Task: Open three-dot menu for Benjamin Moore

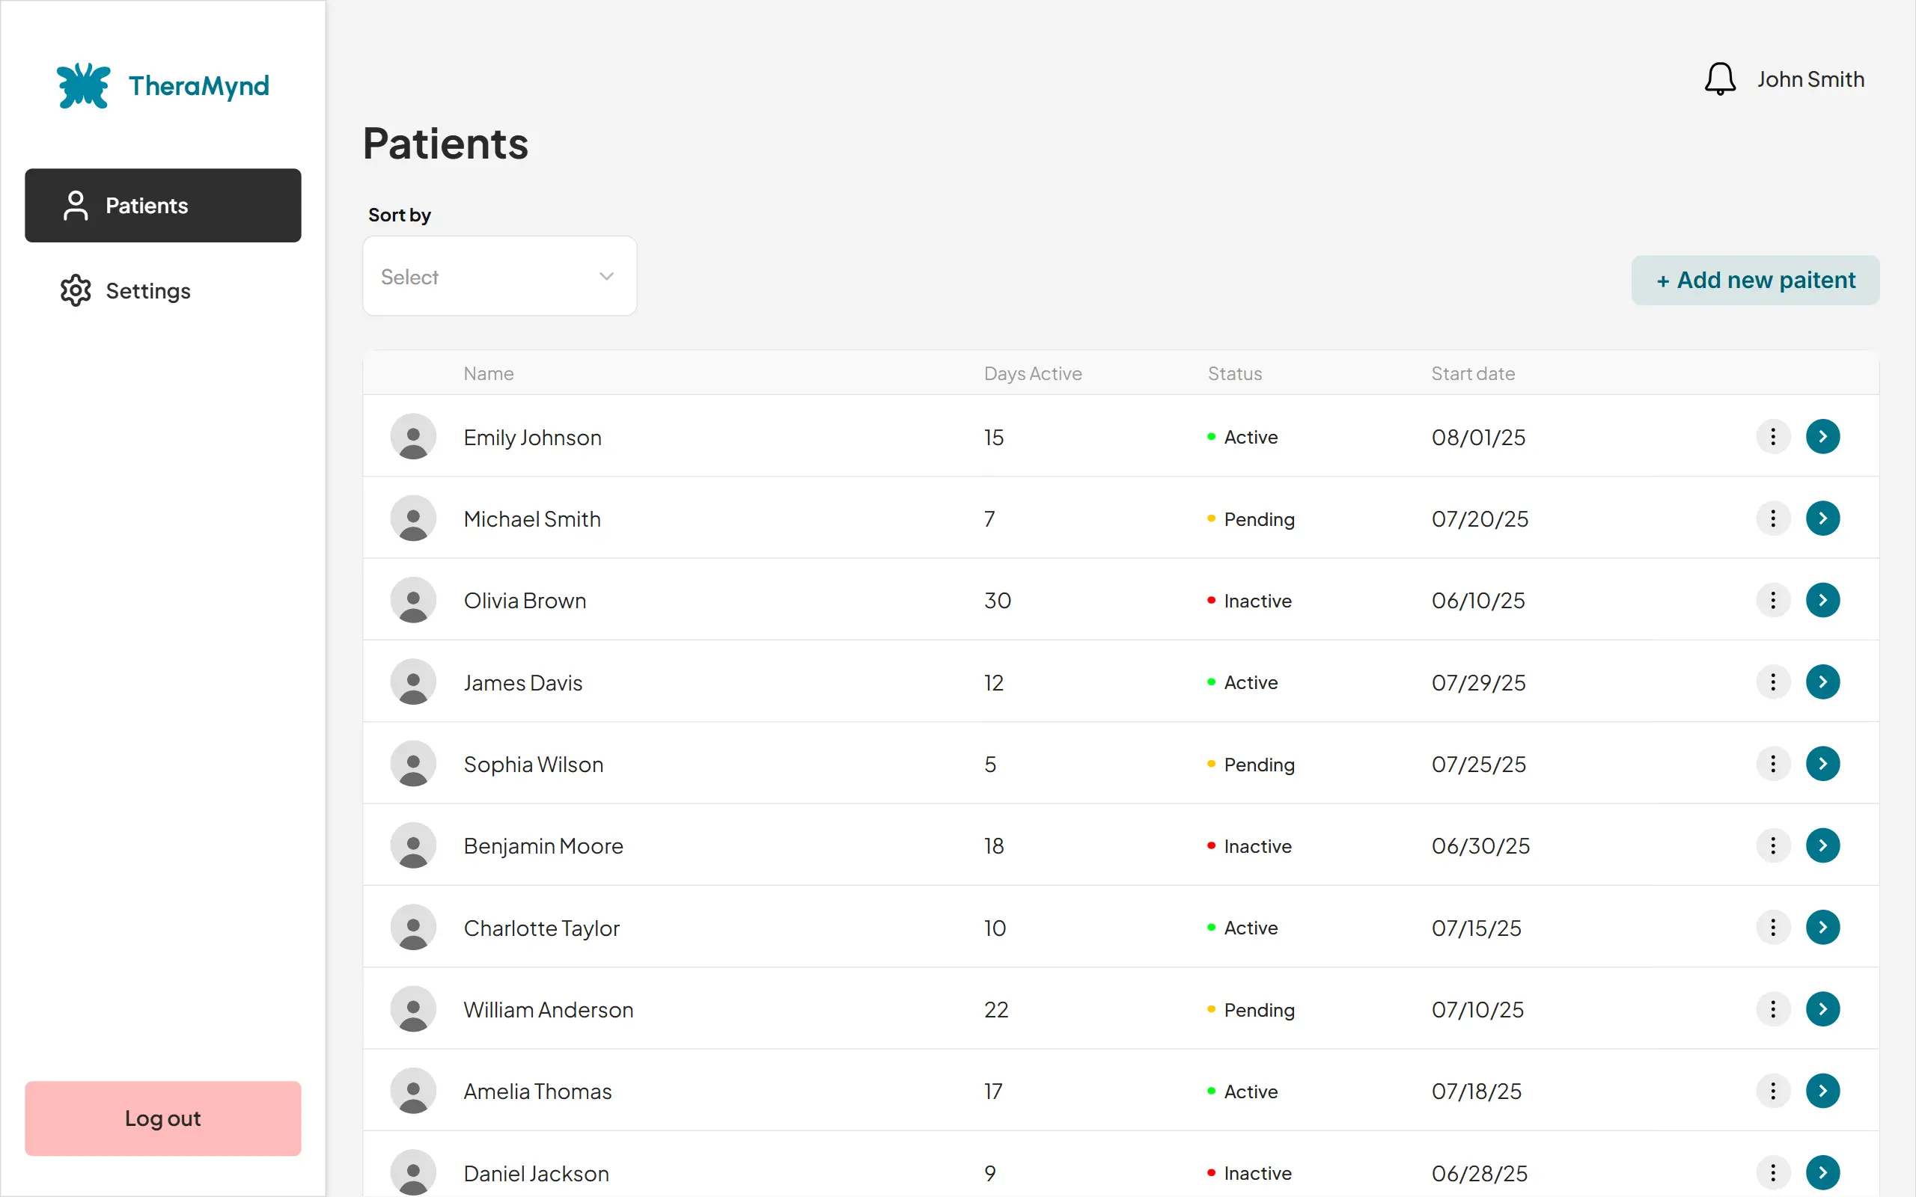Action: click(x=1773, y=845)
